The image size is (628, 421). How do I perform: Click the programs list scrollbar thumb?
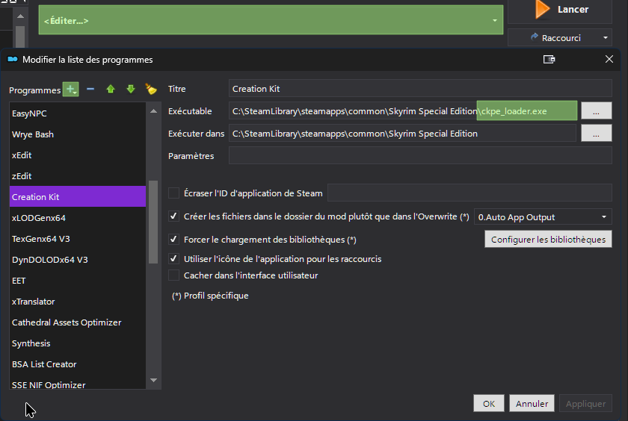(x=153, y=222)
